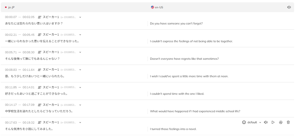This screenshot has width=296, height=139.
Task: Edit translation "I turned those feelings into a novel."
Action: pyautogui.click(x=173, y=129)
